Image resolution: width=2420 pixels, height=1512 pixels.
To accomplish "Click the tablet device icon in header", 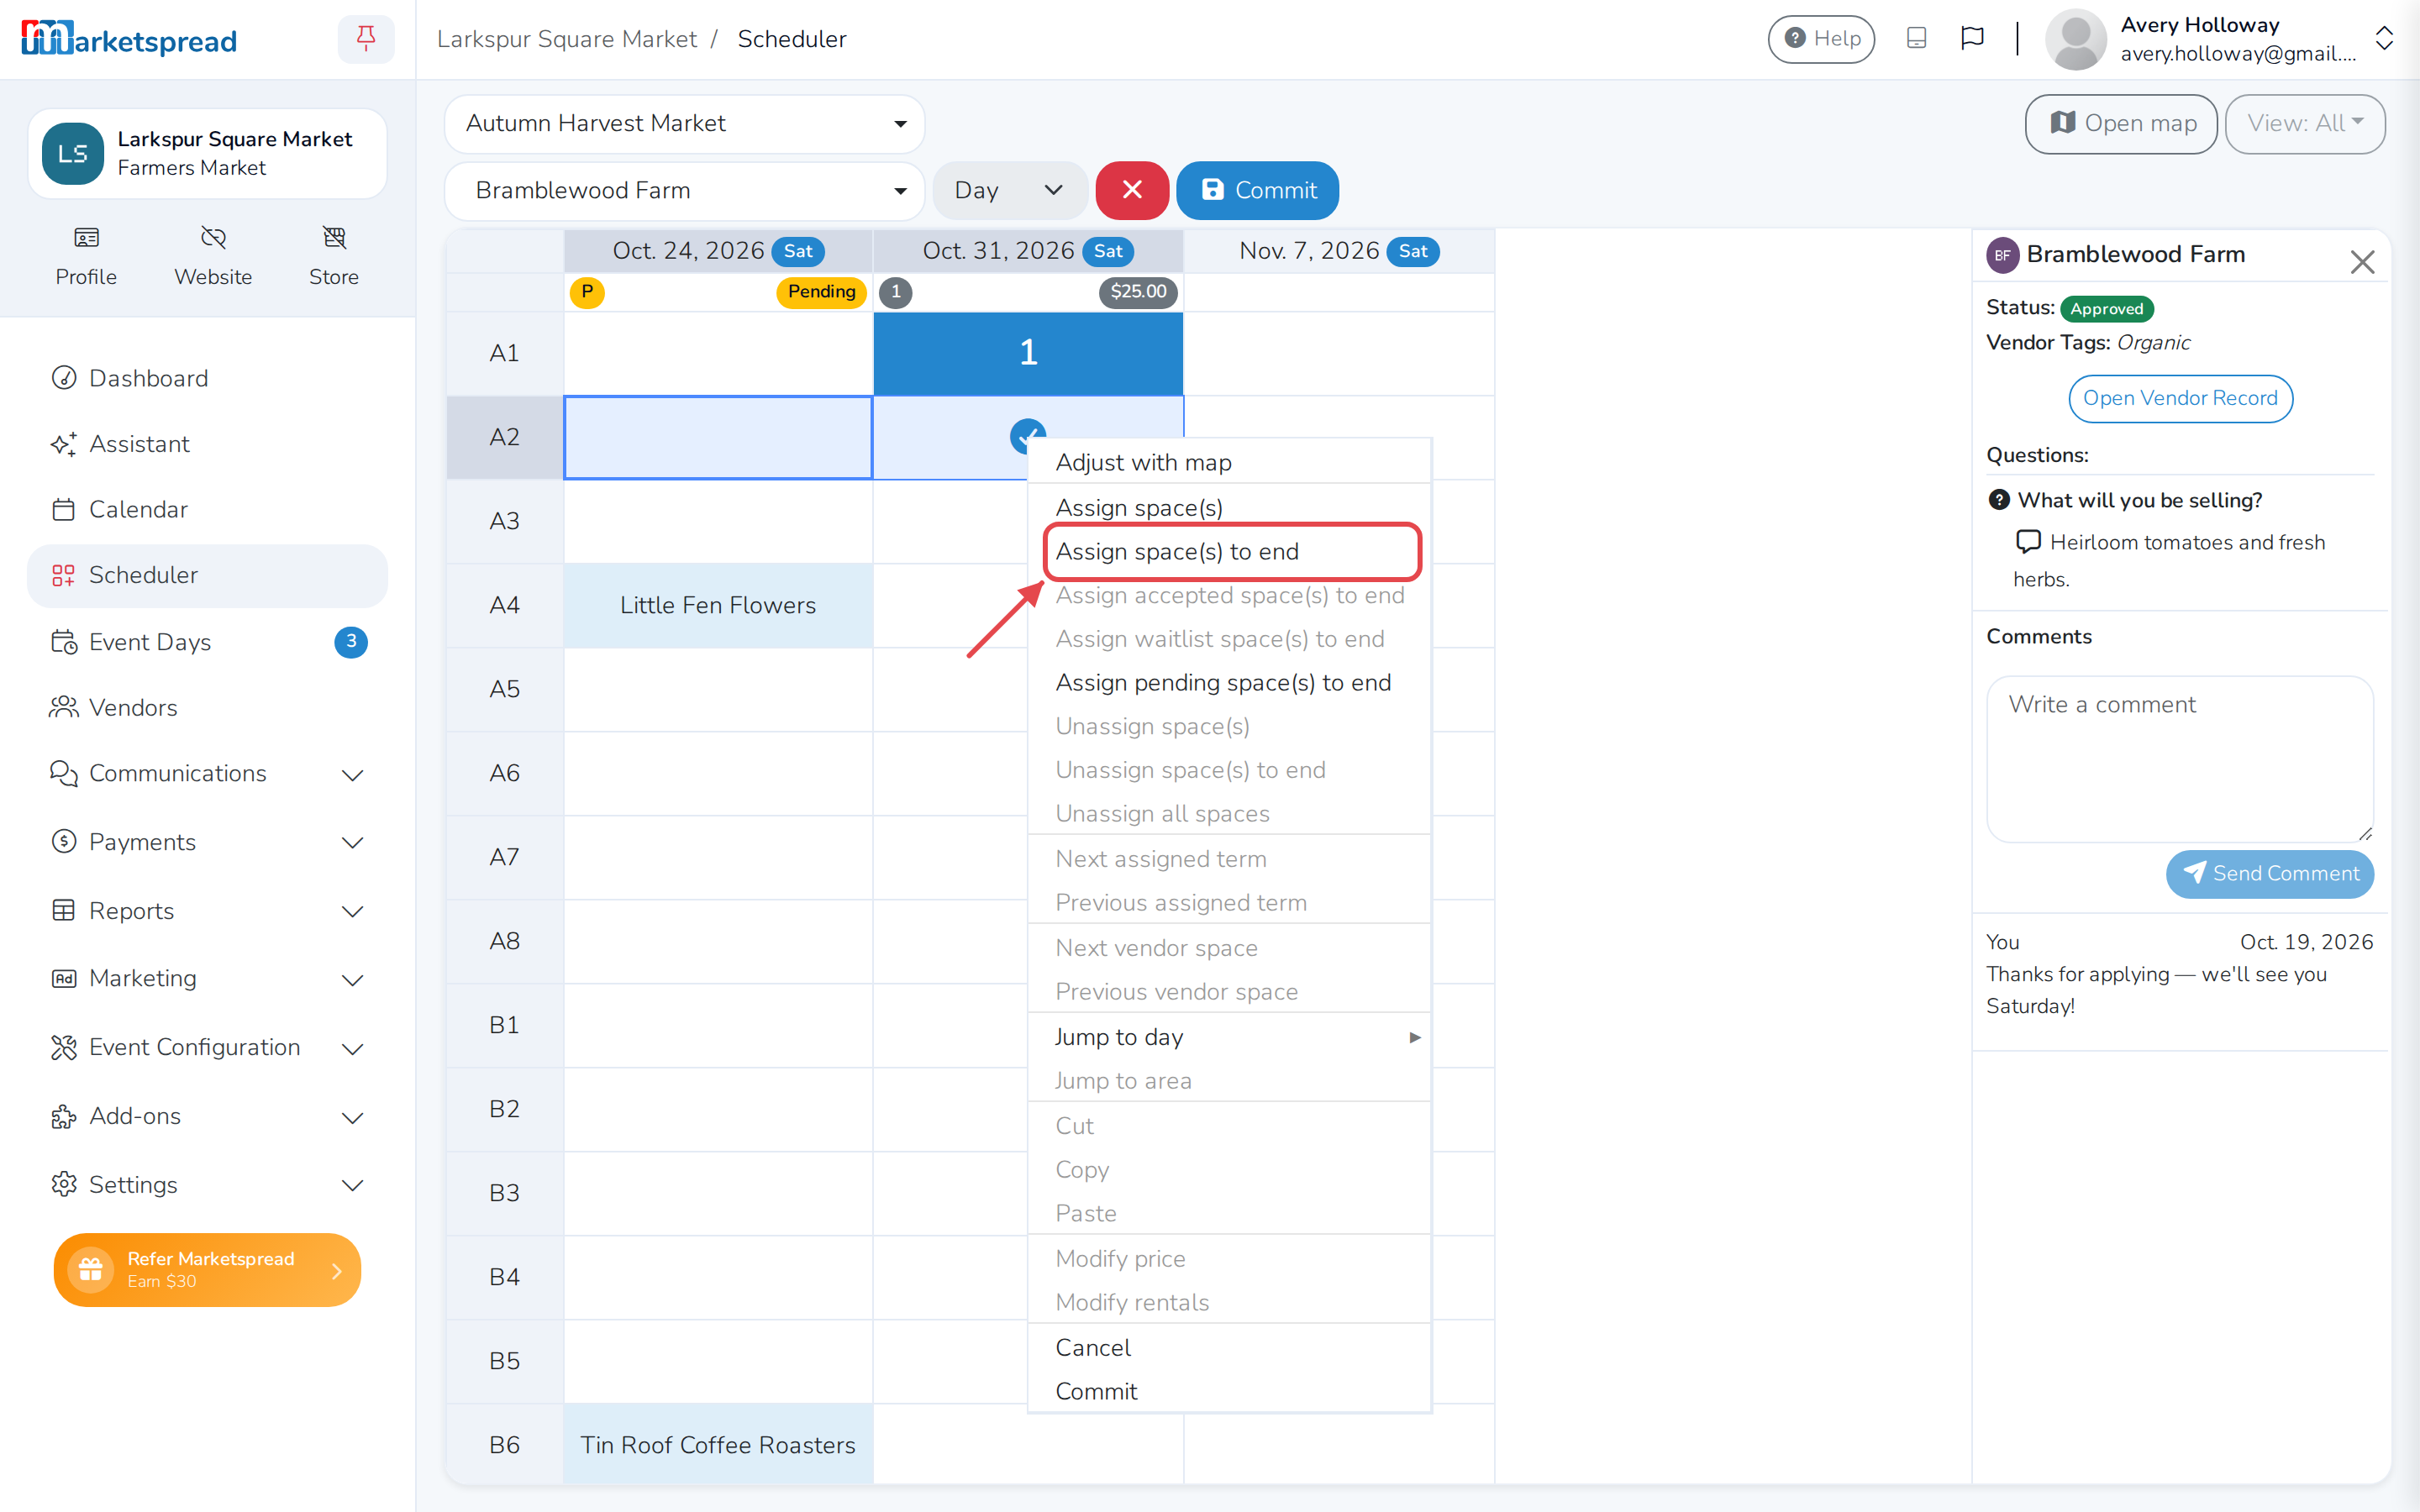I will click(1916, 38).
